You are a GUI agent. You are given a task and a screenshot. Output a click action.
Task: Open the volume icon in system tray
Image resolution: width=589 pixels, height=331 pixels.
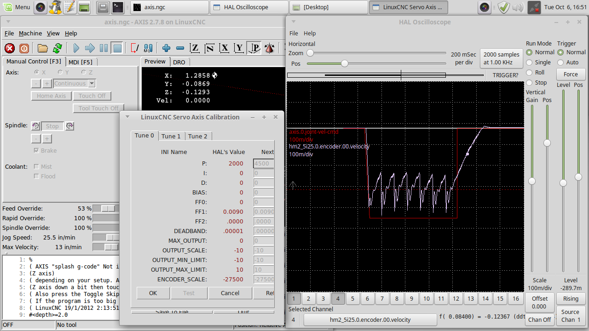point(518,7)
